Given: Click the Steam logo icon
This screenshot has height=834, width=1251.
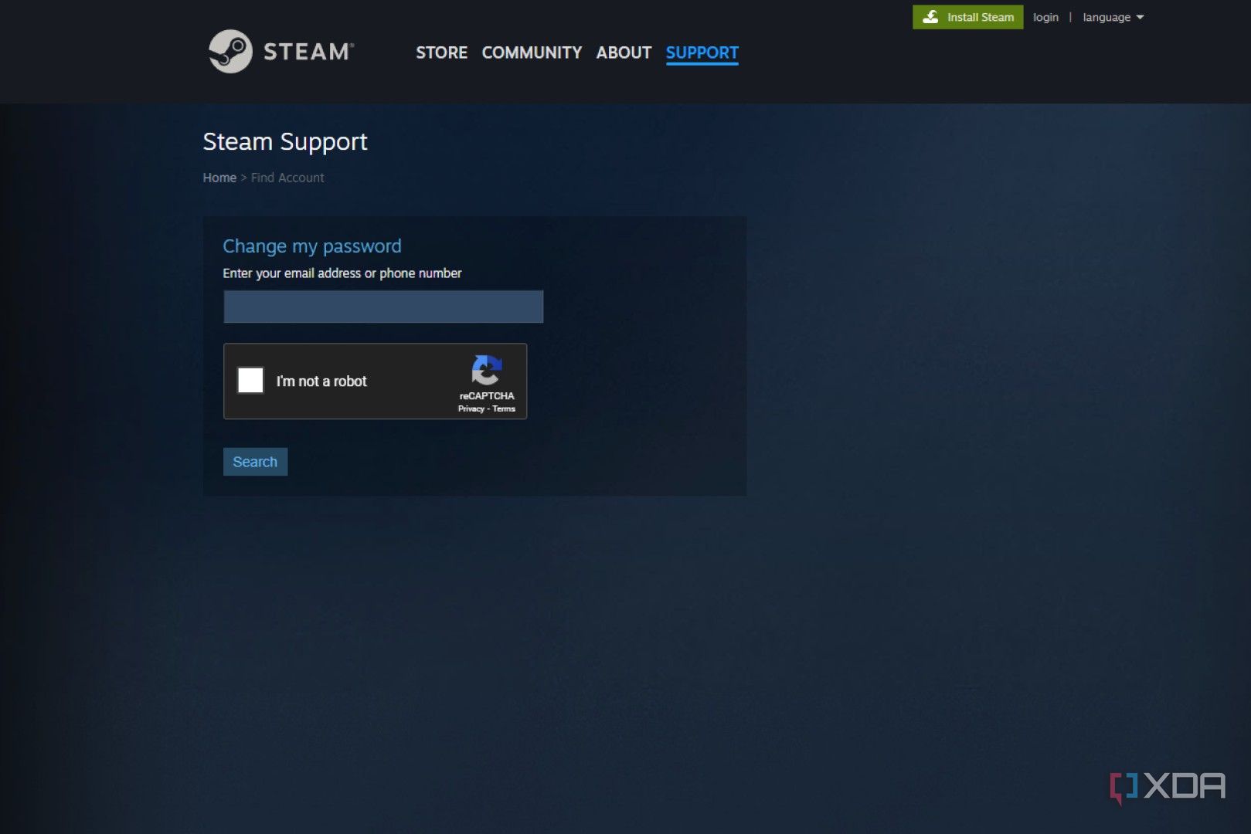Looking at the screenshot, I should [230, 52].
